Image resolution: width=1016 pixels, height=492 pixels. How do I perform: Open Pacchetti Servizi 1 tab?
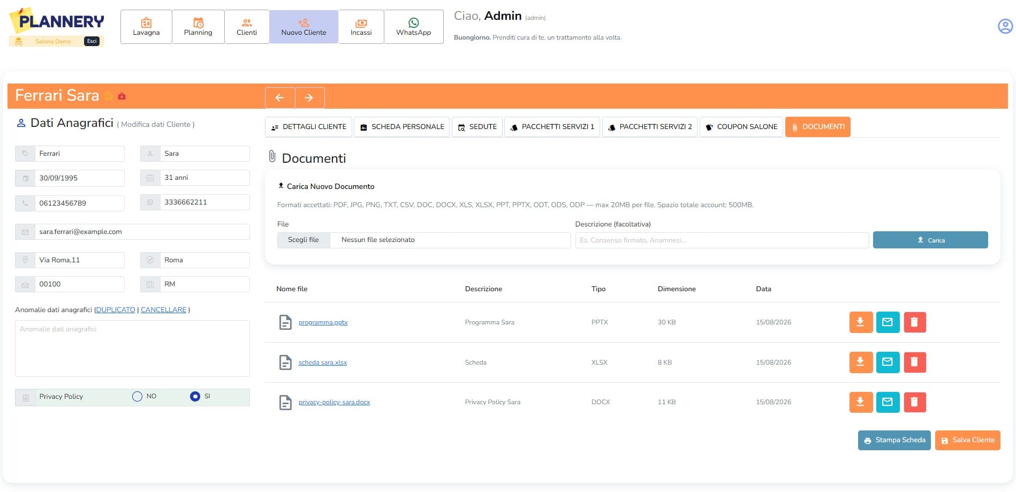click(552, 127)
